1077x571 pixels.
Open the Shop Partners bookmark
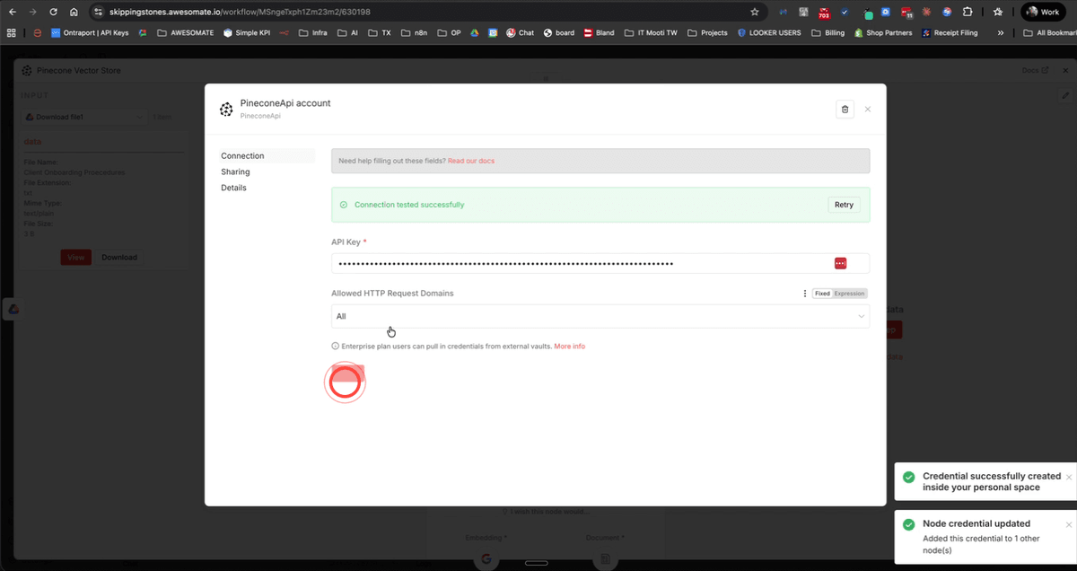(x=883, y=32)
